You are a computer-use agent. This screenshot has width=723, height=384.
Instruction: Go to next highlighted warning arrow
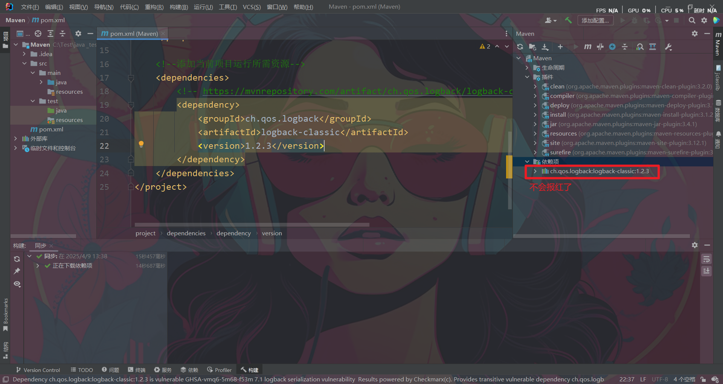(x=507, y=46)
